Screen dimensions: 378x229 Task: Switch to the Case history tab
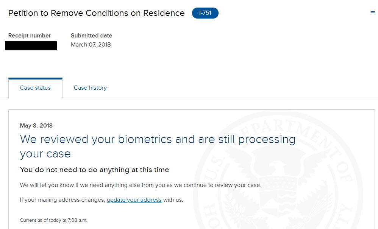click(x=90, y=88)
